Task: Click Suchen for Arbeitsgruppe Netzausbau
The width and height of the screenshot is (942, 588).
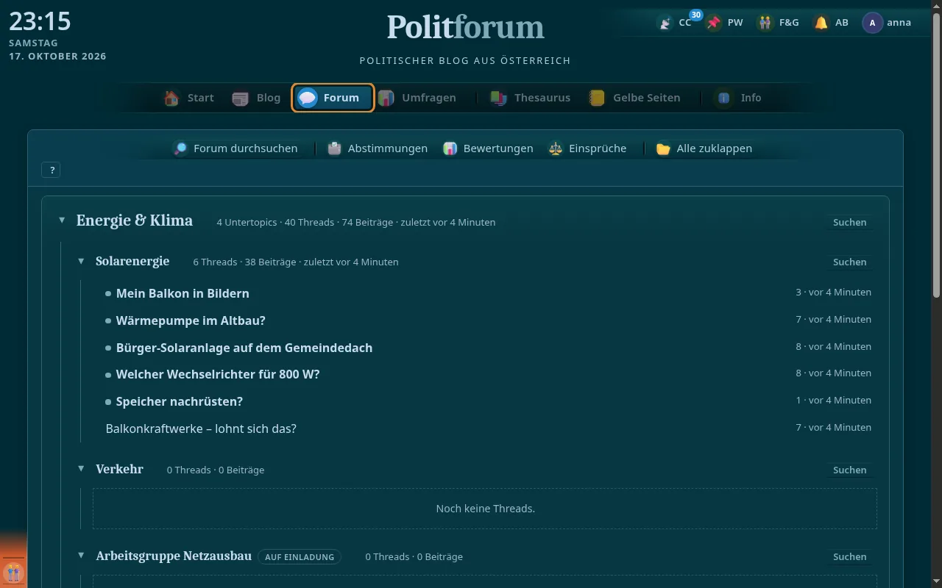Action: (849, 556)
